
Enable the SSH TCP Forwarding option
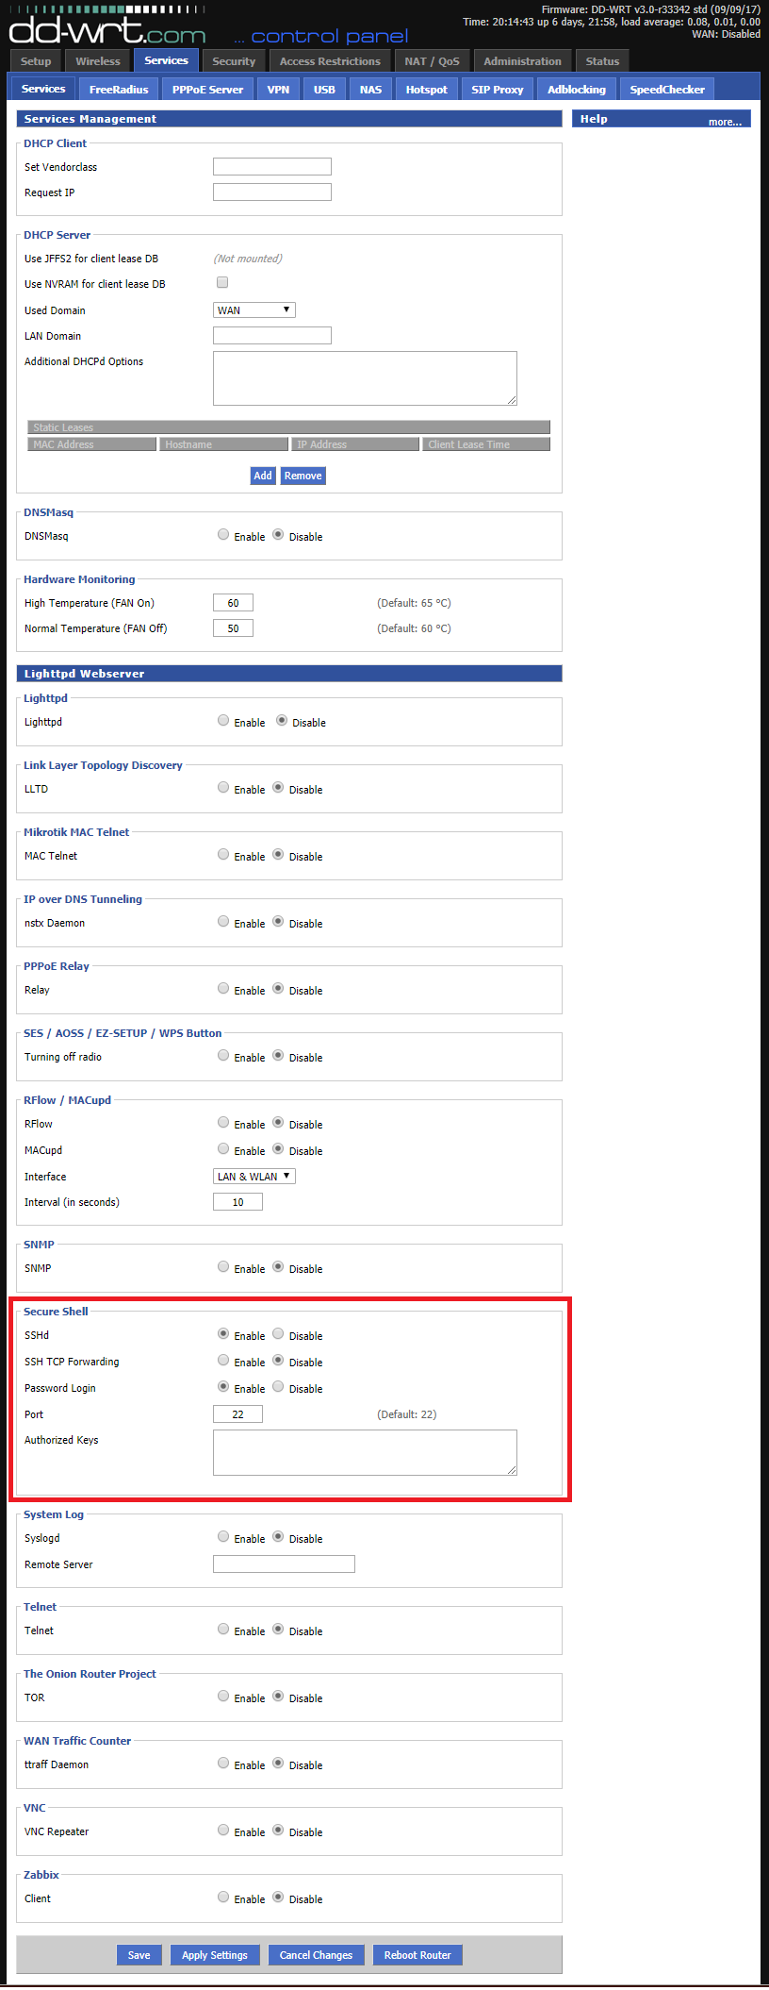point(223,1360)
